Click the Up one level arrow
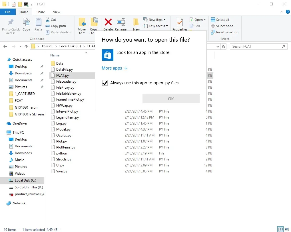 [26, 46]
